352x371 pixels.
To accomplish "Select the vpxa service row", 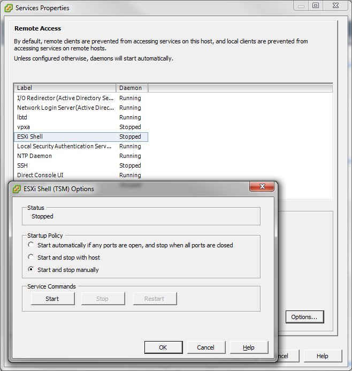I will pyautogui.click(x=81, y=127).
